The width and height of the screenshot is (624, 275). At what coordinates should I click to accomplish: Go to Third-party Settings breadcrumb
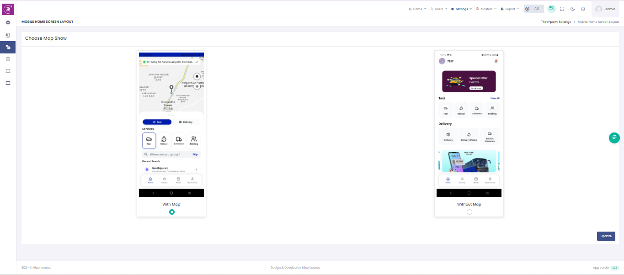tap(556, 22)
